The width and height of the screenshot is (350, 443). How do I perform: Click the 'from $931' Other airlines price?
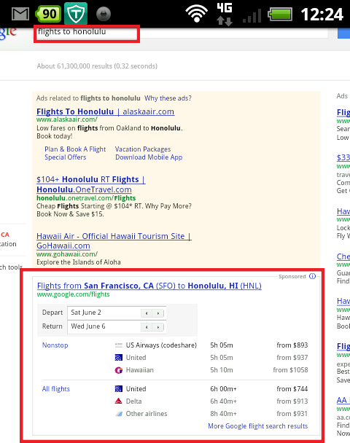[292, 414]
